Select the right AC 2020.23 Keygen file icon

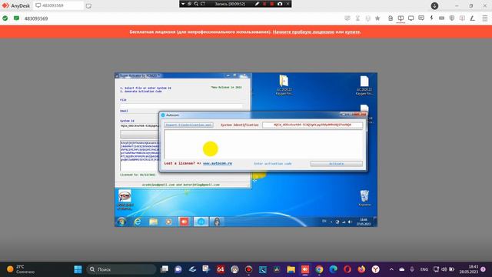pos(364,85)
